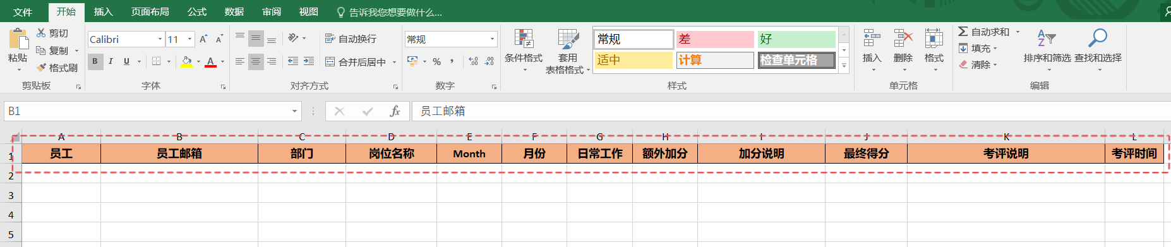Screen dimensions: 1171x247
Task: Switch to the Data (数据) tab
Action: point(234,12)
